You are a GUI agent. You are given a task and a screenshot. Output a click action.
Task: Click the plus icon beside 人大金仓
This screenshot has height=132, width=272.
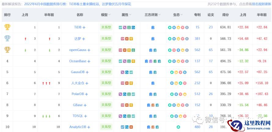pyautogui.click(x=87, y=84)
